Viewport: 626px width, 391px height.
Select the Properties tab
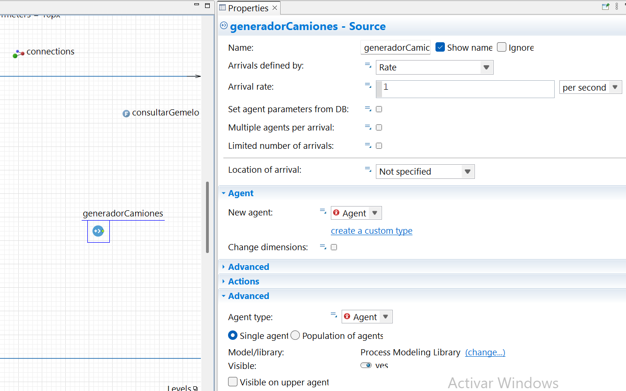248,8
